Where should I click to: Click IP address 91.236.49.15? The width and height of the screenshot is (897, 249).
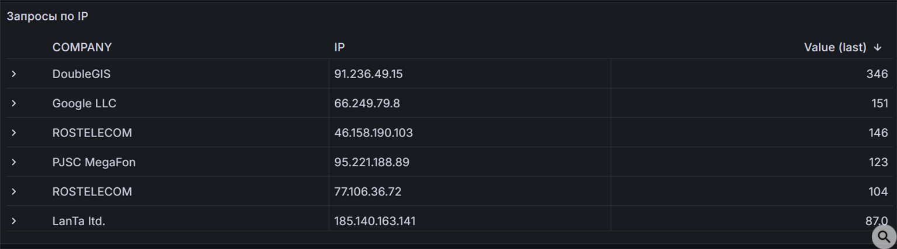click(368, 74)
